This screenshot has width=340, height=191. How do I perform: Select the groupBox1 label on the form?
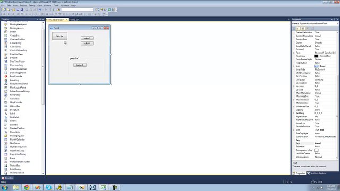(74, 58)
